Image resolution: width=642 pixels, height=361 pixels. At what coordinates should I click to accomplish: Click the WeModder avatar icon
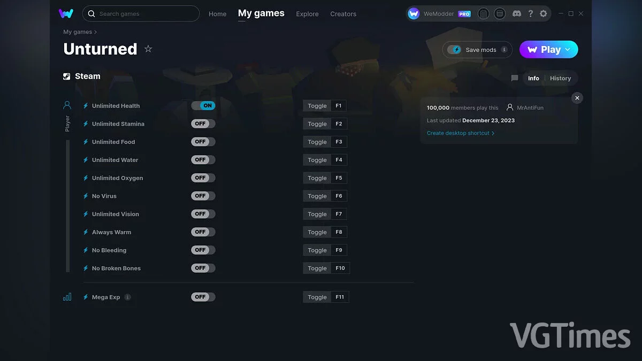(414, 13)
